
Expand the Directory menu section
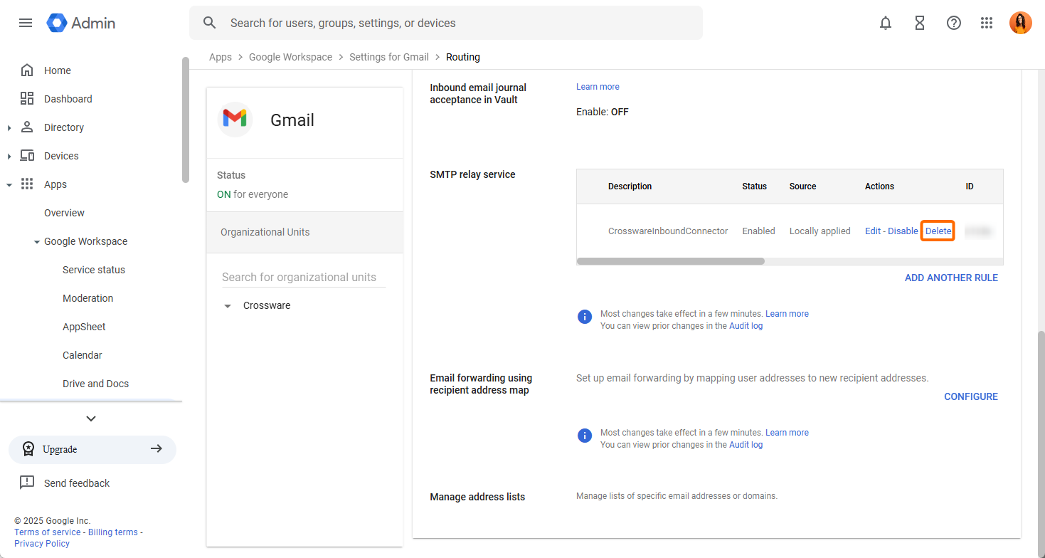(9, 127)
